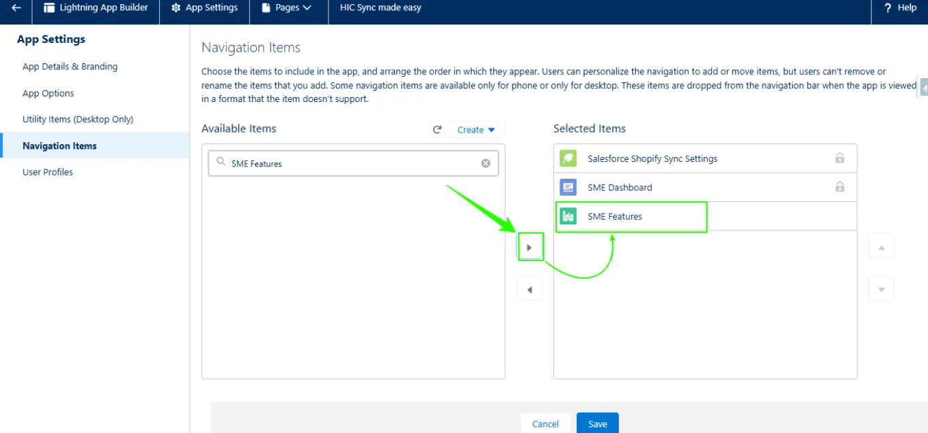The image size is (928, 433).
Task: Open the Help link
Action: (900, 7)
